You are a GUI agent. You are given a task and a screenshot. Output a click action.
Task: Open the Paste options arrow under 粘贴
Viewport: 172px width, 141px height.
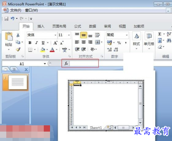point(9,50)
